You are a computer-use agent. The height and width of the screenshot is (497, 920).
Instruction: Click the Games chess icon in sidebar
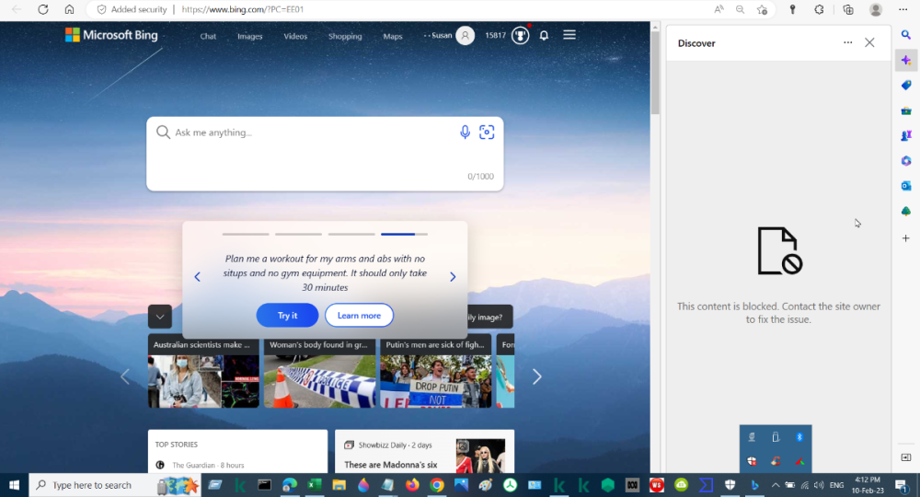(906, 135)
